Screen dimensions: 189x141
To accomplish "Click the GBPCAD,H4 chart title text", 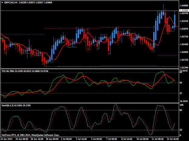I will pyautogui.click(x=11, y=2).
